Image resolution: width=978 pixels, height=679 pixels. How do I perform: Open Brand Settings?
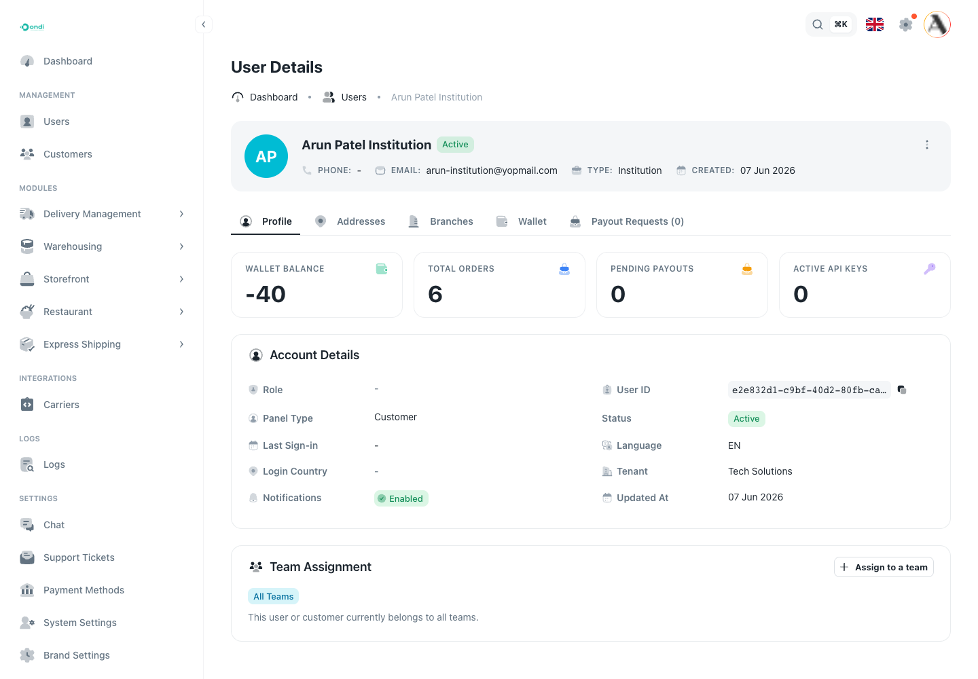click(102, 655)
